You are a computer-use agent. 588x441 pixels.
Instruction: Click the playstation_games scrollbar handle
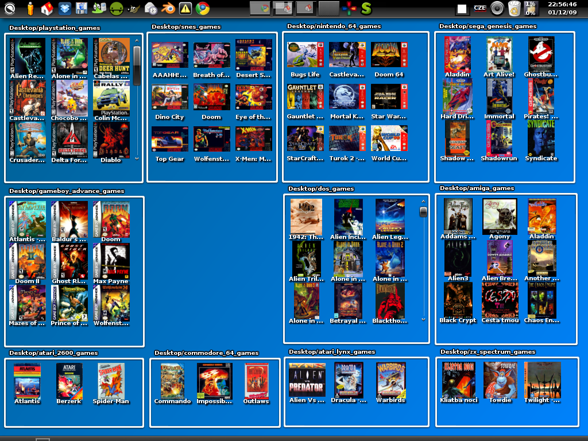click(137, 65)
